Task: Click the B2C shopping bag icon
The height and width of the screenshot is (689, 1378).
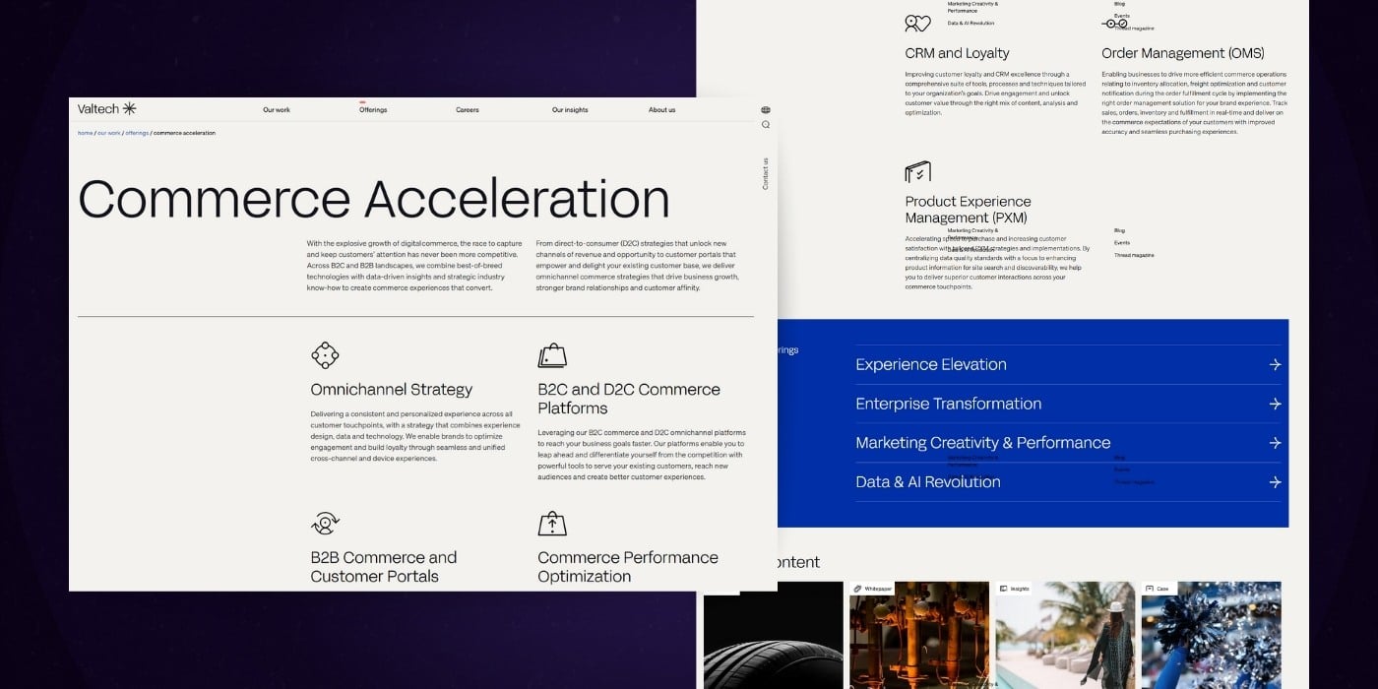Action: coord(552,355)
